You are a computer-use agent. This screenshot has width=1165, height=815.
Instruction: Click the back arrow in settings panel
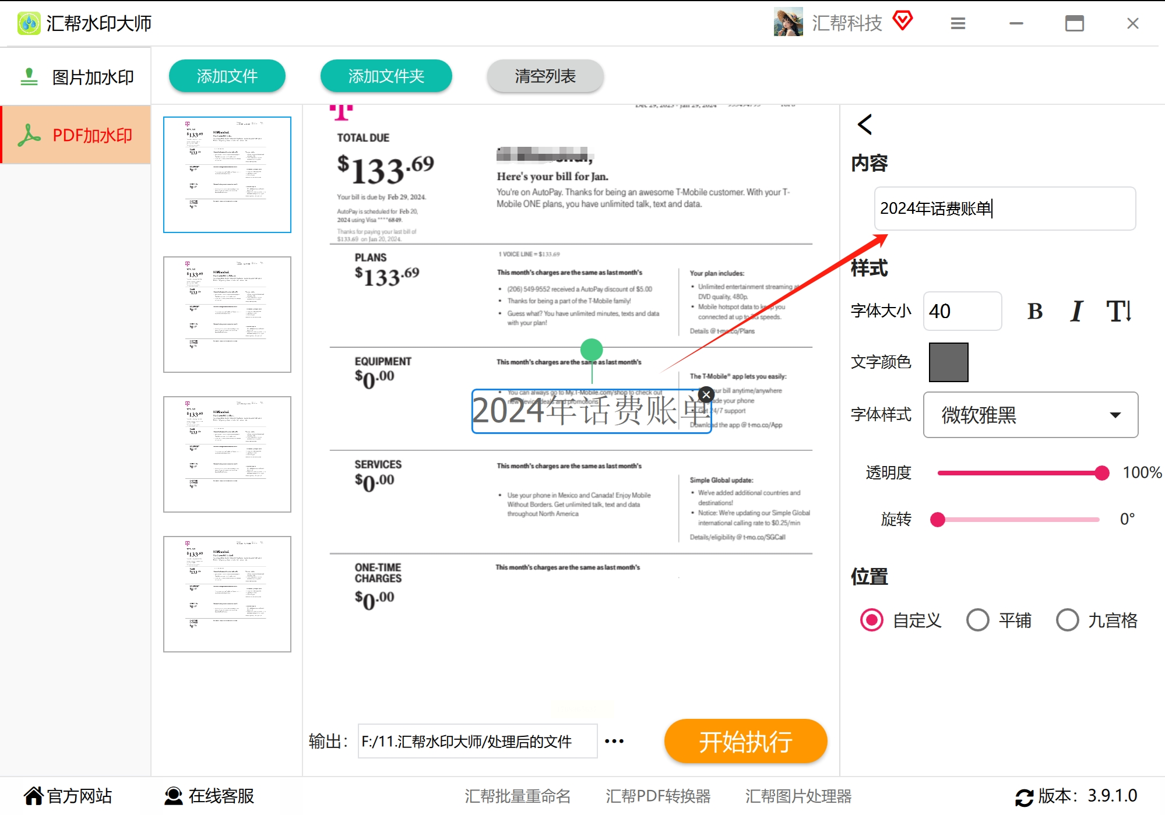point(865,124)
